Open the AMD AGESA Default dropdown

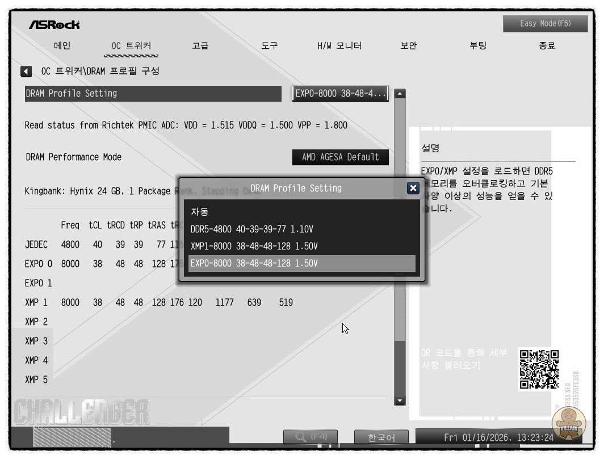pos(341,157)
